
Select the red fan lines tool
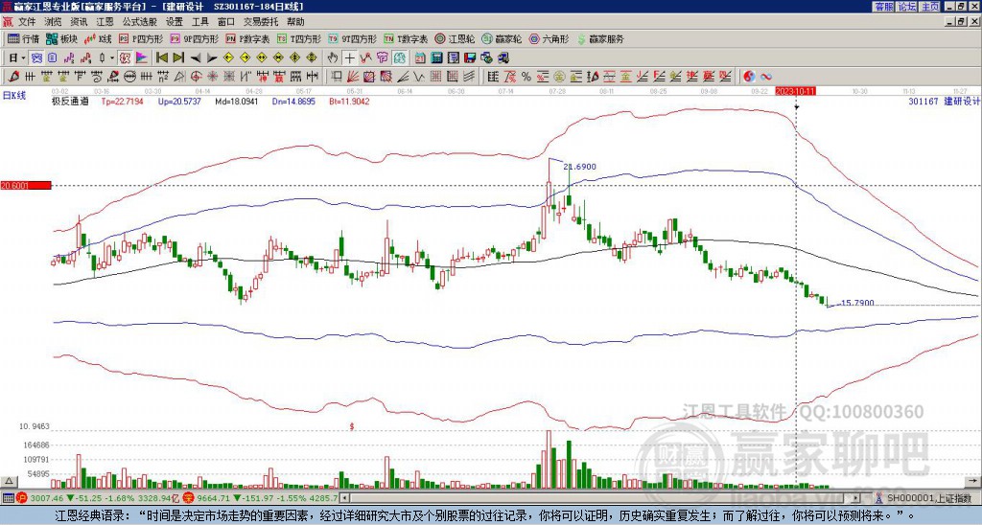click(353, 77)
